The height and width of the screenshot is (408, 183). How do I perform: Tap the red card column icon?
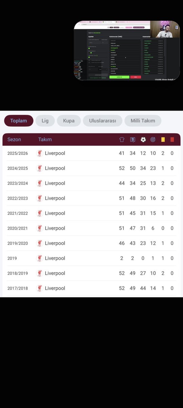click(172, 139)
